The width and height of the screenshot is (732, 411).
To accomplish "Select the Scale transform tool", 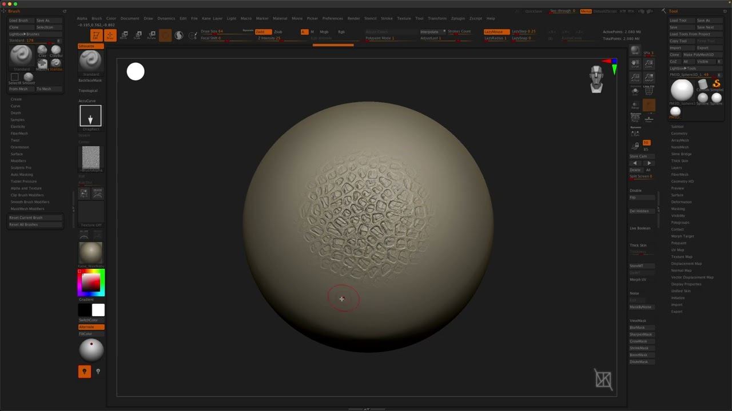I will (138, 35).
